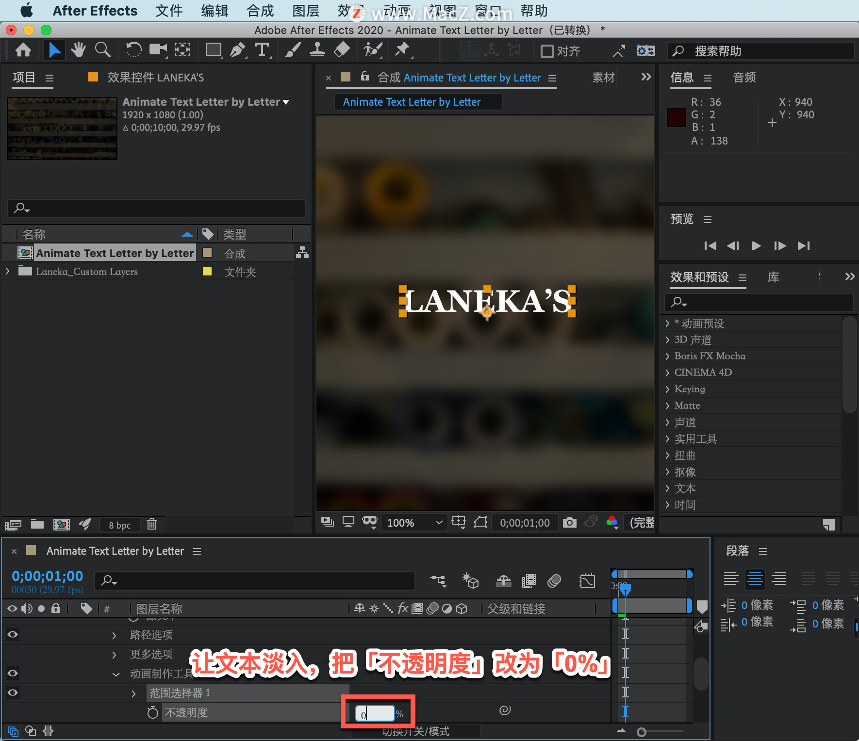Image resolution: width=859 pixels, height=741 pixels.
Task: Select the Roto Brush tool
Action: coord(373,50)
